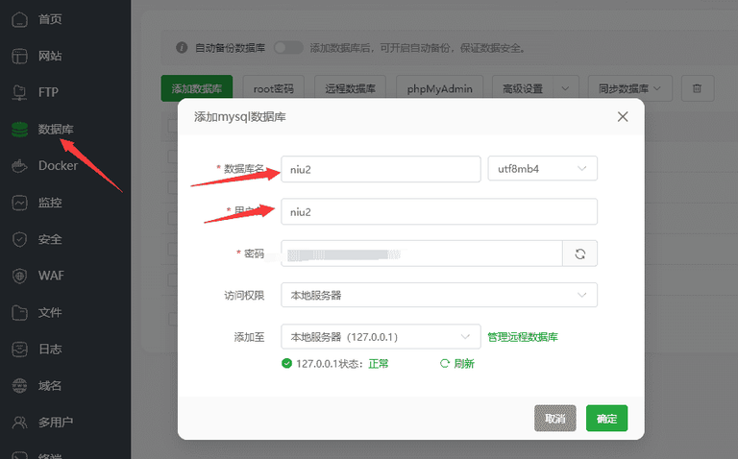
Task: Click the 刷新 status refresh link
Action: 457,364
